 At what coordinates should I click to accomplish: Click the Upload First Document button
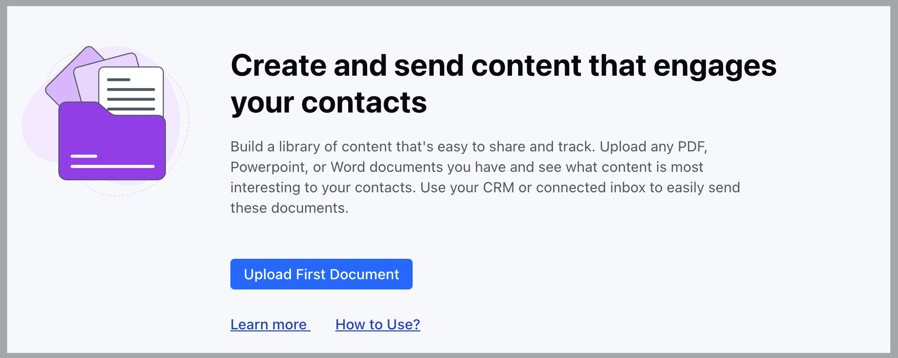click(321, 274)
